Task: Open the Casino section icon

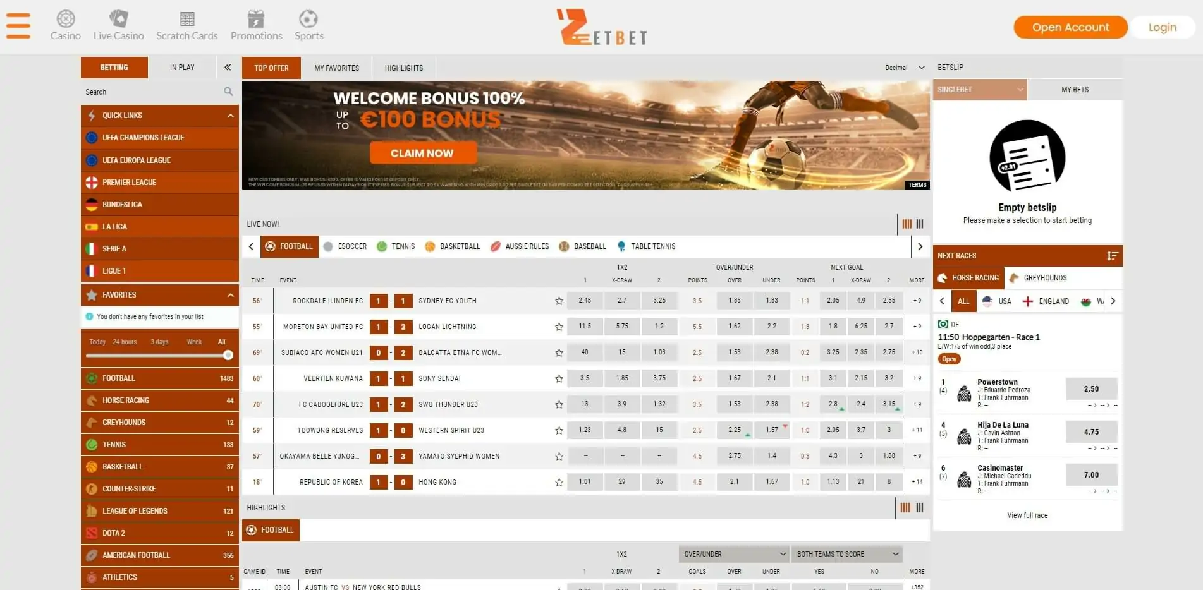Action: pyautogui.click(x=65, y=19)
